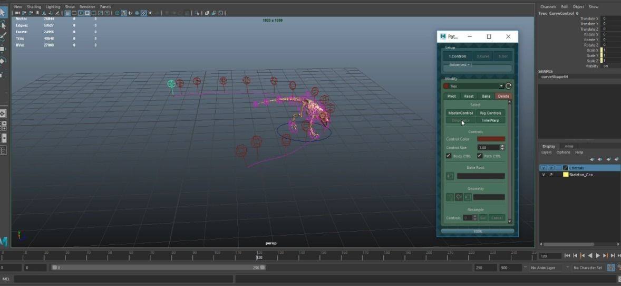The image size is (621, 286).
Task: Toggle use all lights icon
Action: [x=150, y=13]
